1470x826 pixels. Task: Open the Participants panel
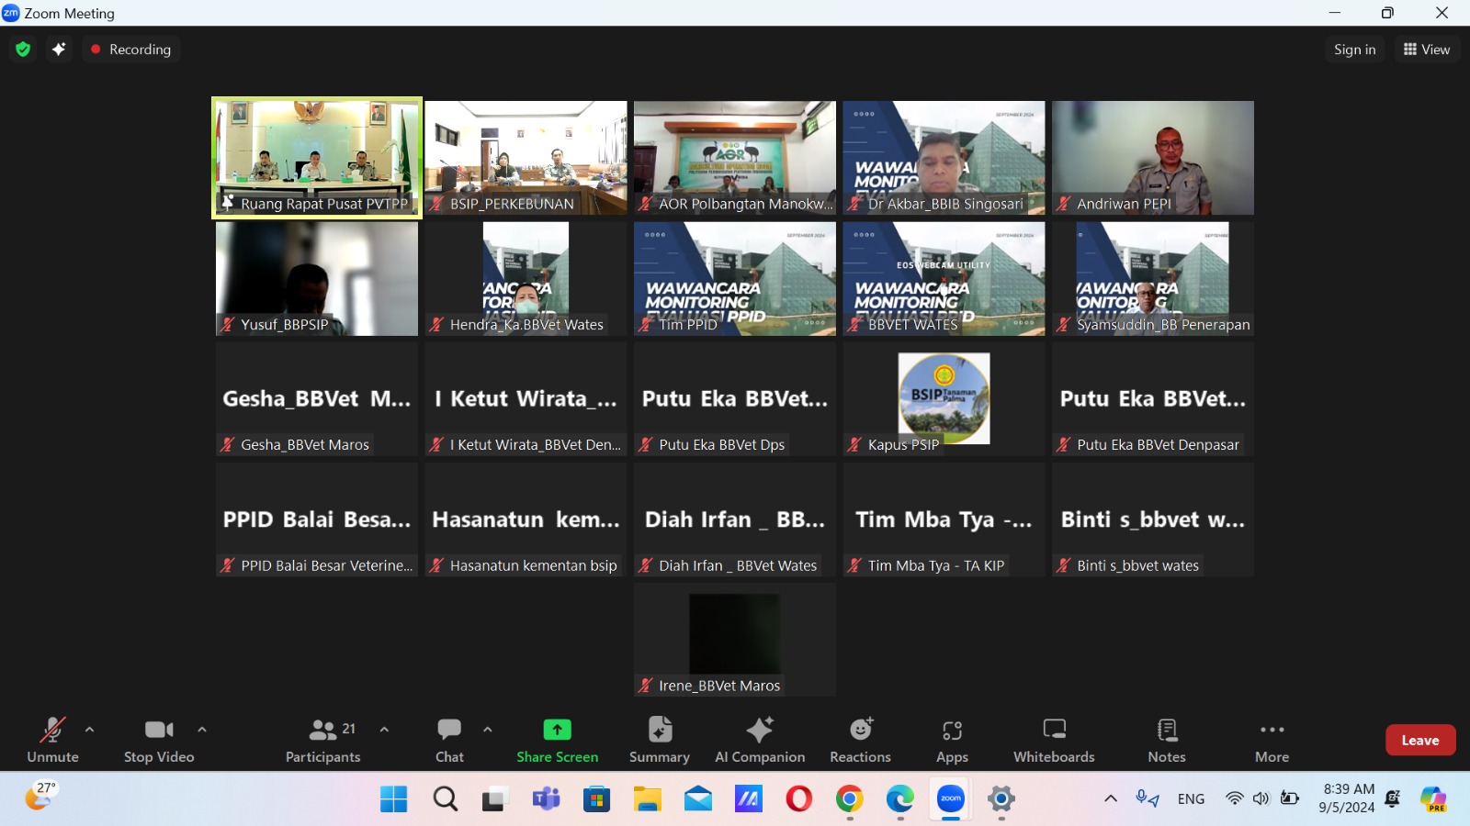pos(323,740)
